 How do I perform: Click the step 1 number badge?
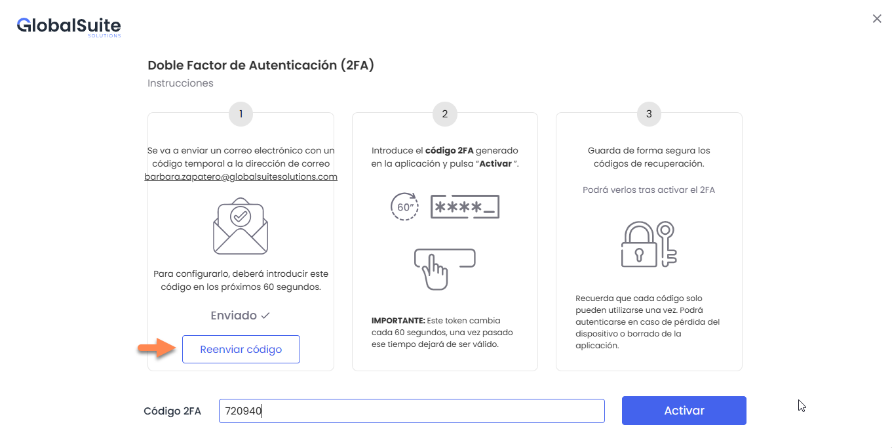pos(241,114)
